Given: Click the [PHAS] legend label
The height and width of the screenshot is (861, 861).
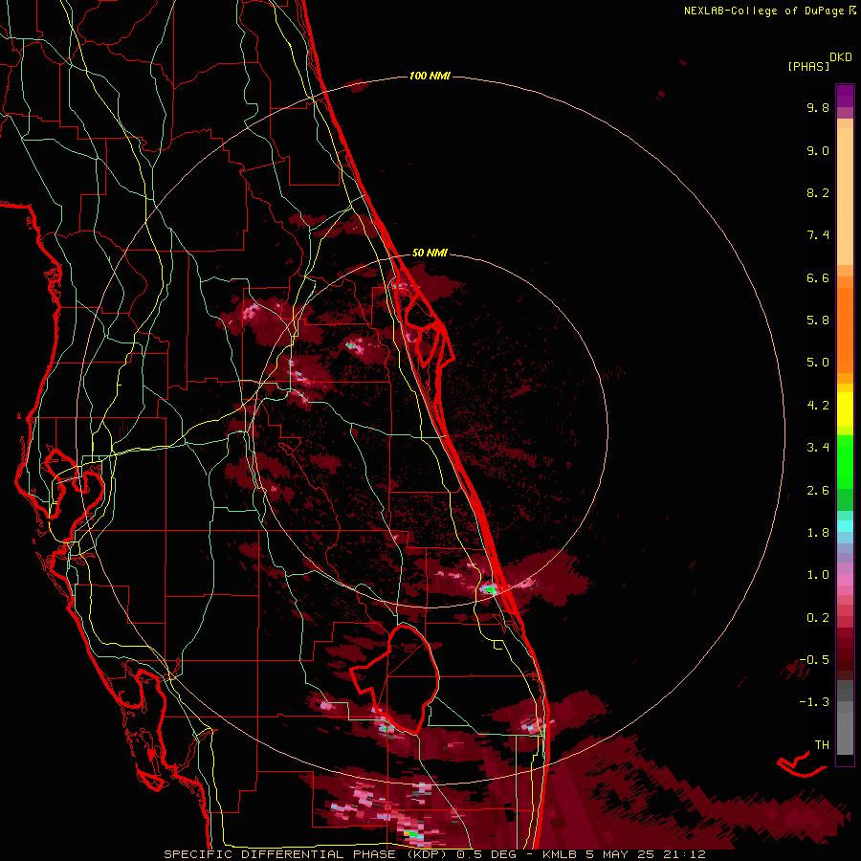Looking at the screenshot, I should tap(808, 67).
